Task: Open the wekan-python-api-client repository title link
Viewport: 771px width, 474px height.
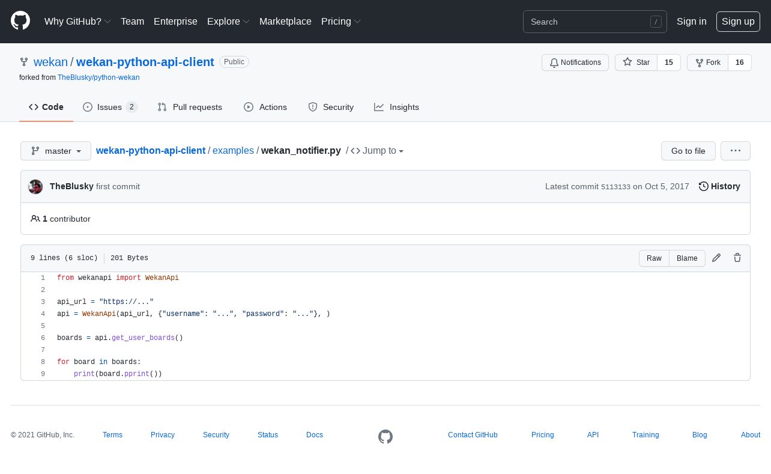Action: [145, 62]
